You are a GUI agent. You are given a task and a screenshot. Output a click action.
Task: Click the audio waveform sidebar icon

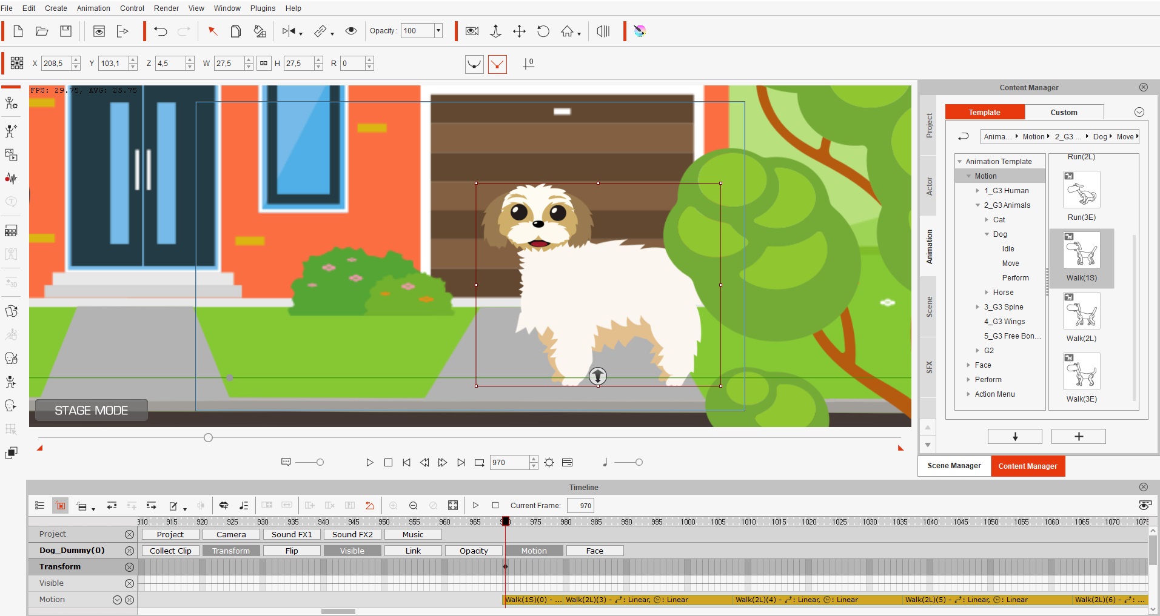click(x=11, y=178)
